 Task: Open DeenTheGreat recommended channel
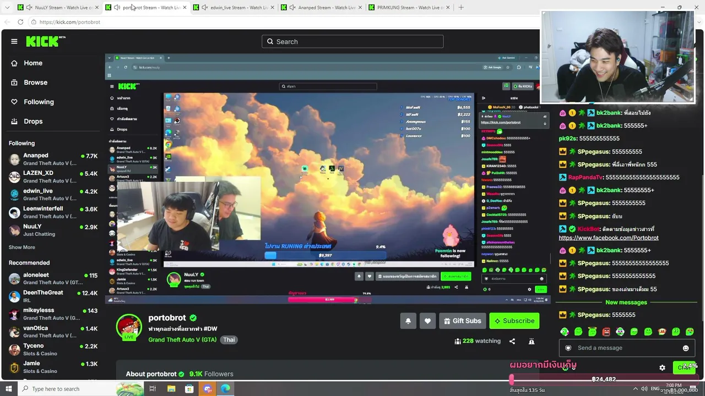[x=53, y=296]
